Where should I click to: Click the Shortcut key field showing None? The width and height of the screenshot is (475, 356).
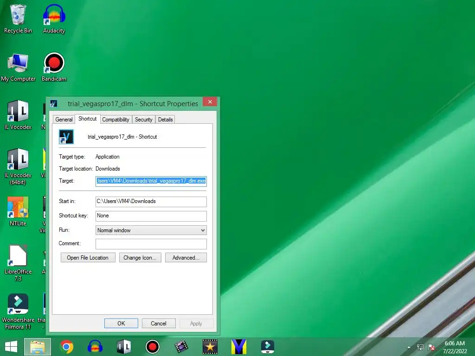(x=151, y=216)
